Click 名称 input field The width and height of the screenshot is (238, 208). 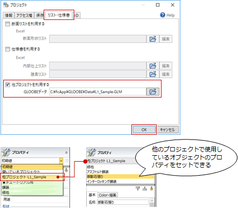coord(123,202)
